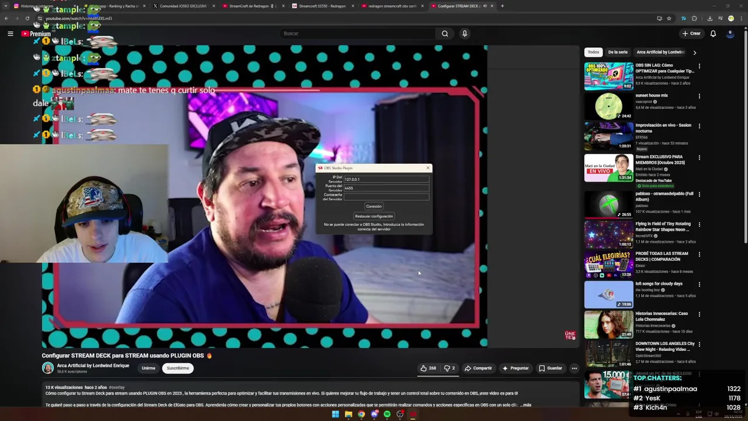The height and width of the screenshot is (421, 748).
Task: Open pabloxo otramasdelpablo Full Album title
Action: click(x=664, y=196)
